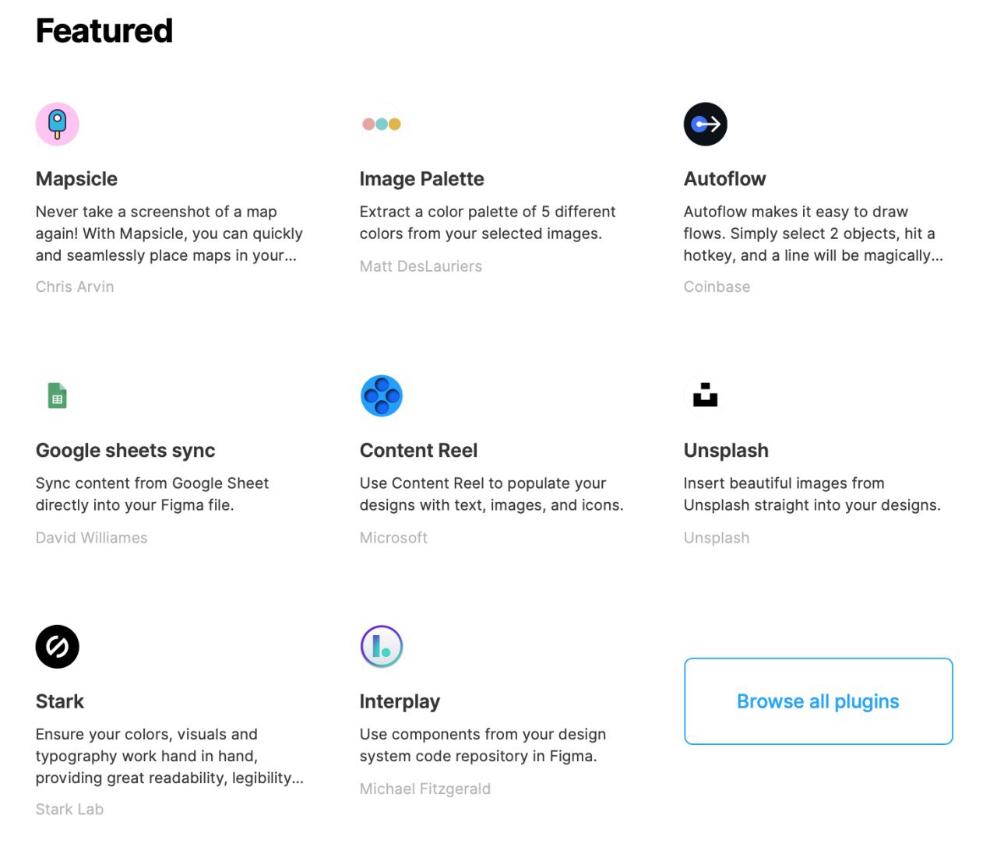Open the Image Palette plugin title
997x850 pixels.
coord(421,179)
